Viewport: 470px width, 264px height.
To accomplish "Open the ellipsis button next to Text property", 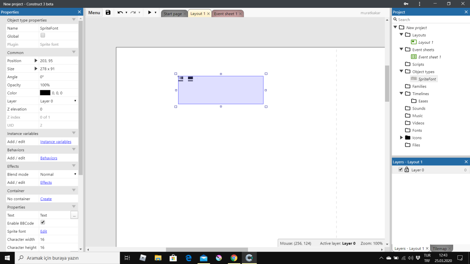I will (74, 215).
